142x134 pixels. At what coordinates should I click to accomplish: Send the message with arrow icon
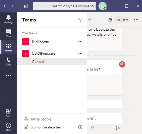[x=118, y=128]
